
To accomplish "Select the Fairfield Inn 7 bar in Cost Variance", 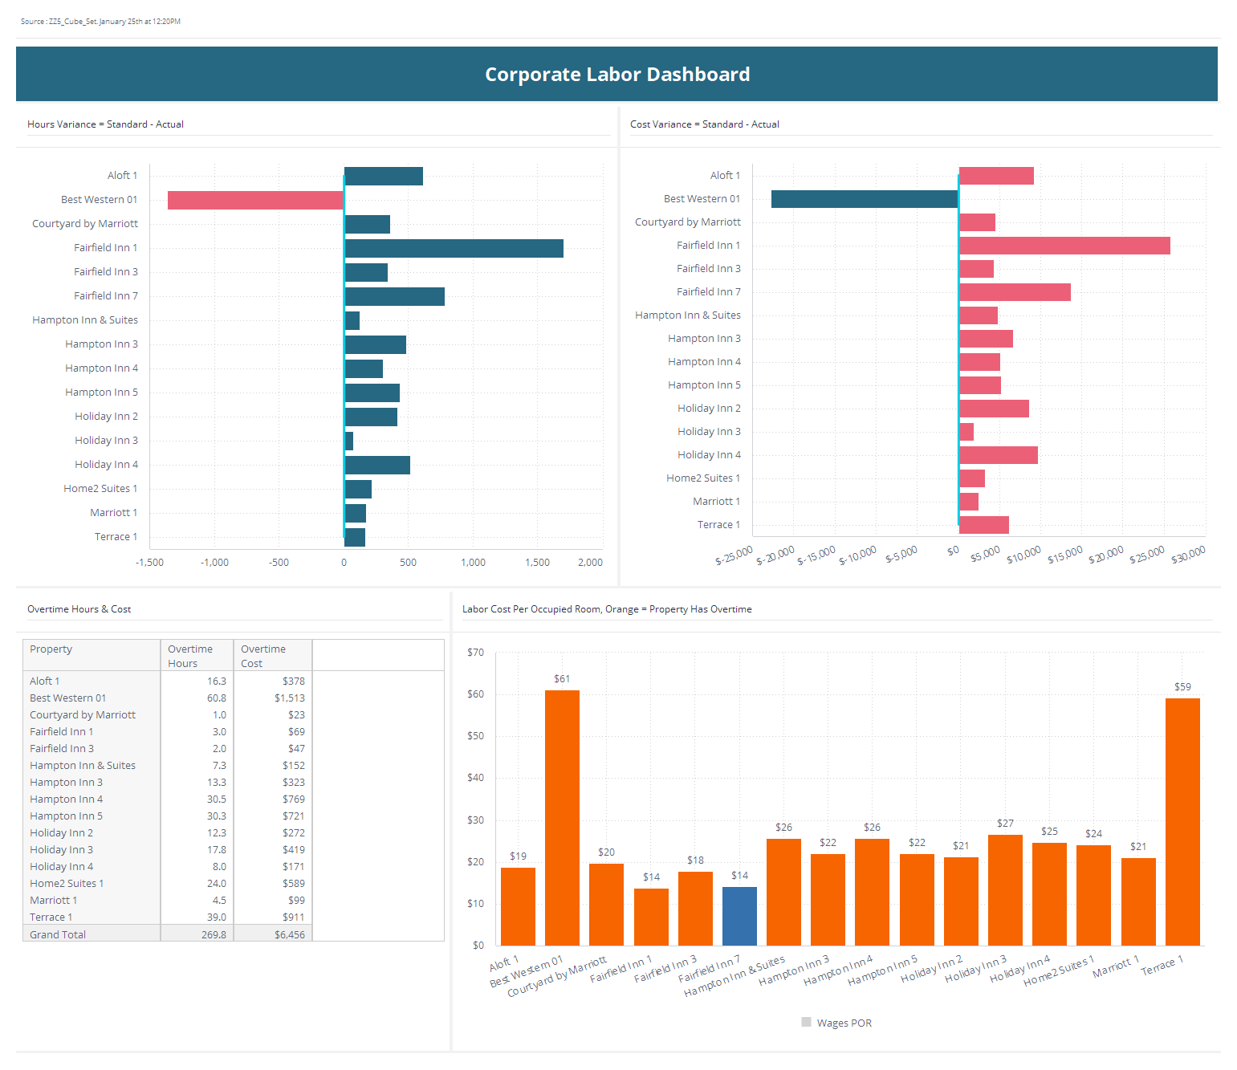I will [1015, 292].
